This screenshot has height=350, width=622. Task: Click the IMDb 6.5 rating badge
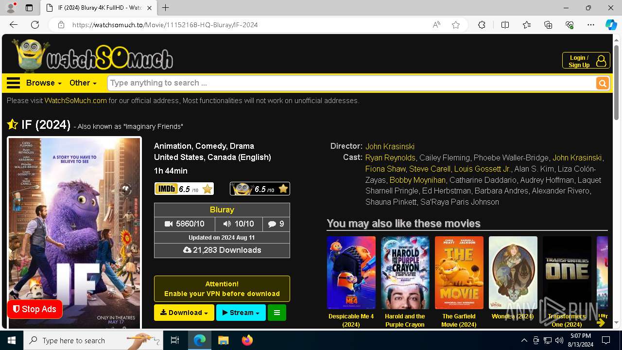coord(184,189)
